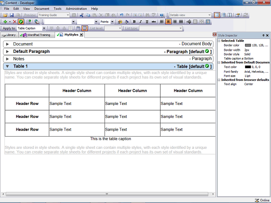The image size is (271, 203).
Task: Pin the Style Inspector panel
Action: pos(263,36)
